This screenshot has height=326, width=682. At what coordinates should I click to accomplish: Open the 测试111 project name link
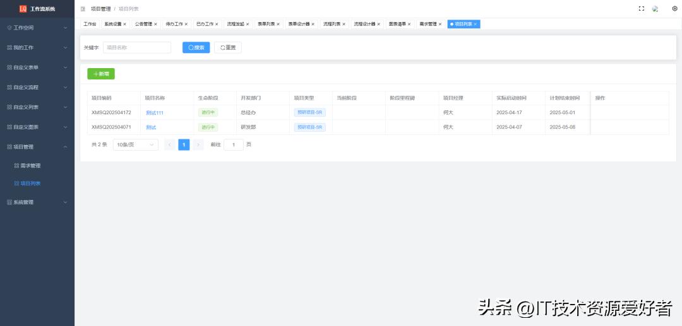click(155, 113)
